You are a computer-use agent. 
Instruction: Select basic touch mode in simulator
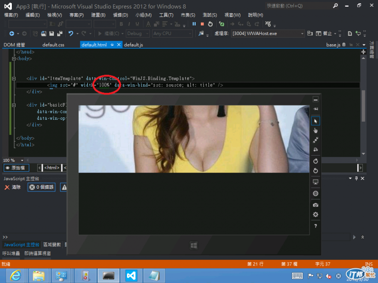pyautogui.click(x=316, y=131)
